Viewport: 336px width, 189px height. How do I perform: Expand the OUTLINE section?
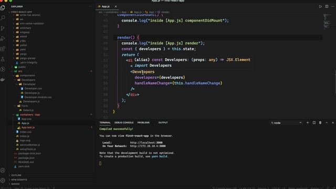point(16,175)
